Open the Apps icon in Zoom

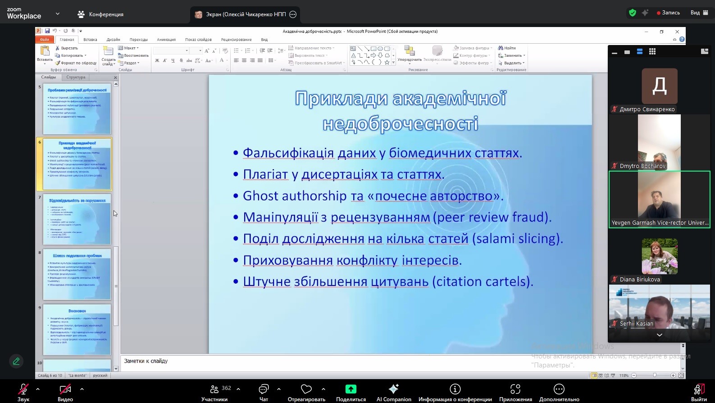[515, 389]
